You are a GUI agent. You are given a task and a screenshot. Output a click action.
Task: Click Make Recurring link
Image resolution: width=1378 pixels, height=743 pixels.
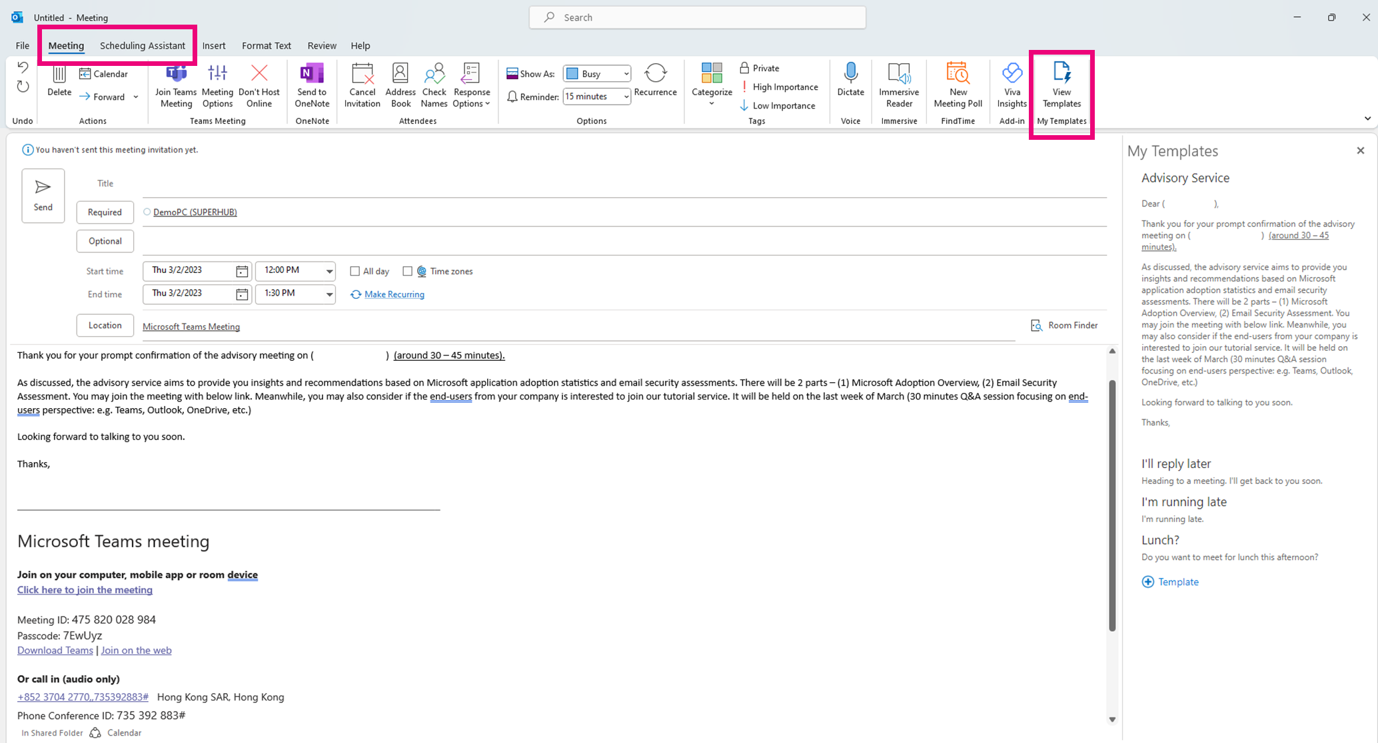click(x=394, y=294)
